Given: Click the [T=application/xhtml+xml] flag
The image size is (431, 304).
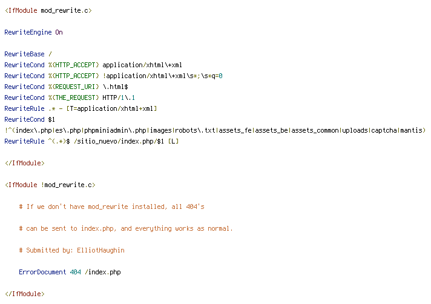Looking at the screenshot, I should 111,108.
